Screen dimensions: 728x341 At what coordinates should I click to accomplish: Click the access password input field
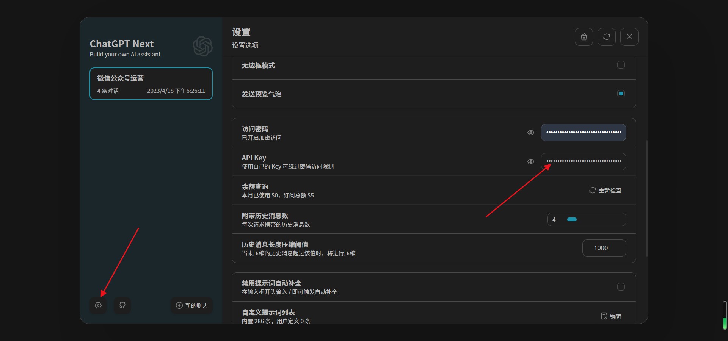(x=584, y=133)
